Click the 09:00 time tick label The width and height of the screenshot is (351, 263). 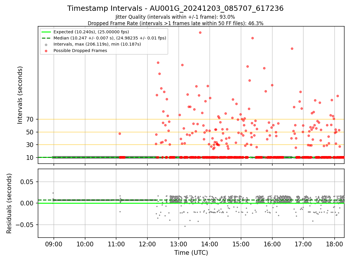click(54, 244)
